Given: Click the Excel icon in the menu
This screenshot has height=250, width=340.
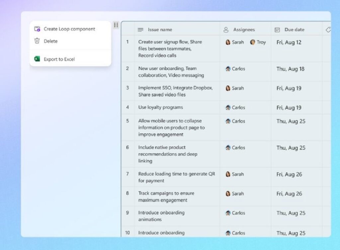Looking at the screenshot, I should (x=37, y=59).
